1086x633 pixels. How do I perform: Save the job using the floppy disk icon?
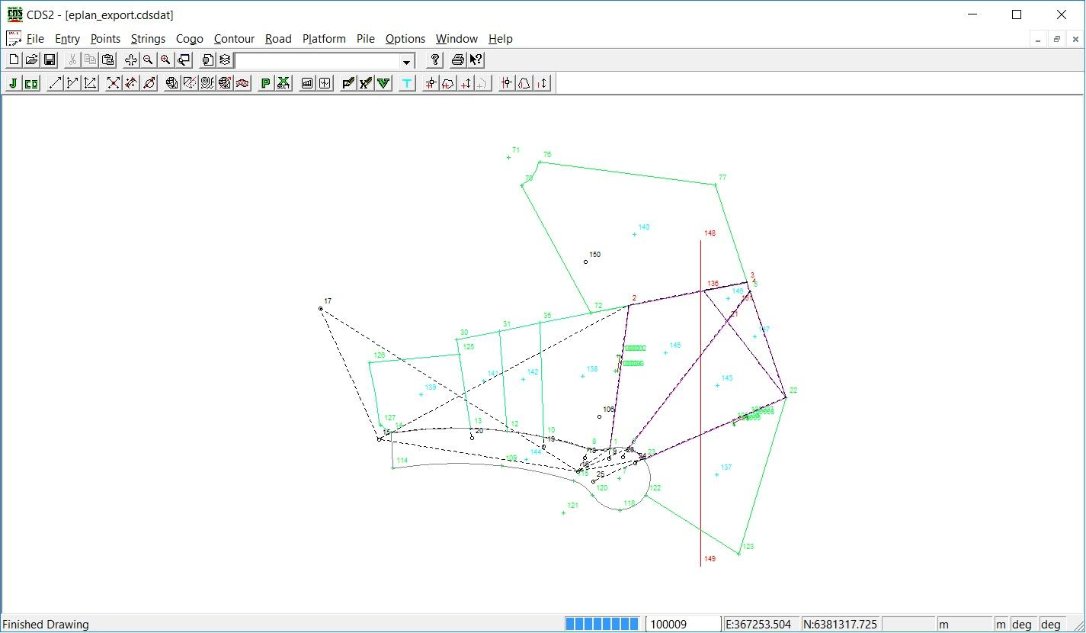(49, 60)
